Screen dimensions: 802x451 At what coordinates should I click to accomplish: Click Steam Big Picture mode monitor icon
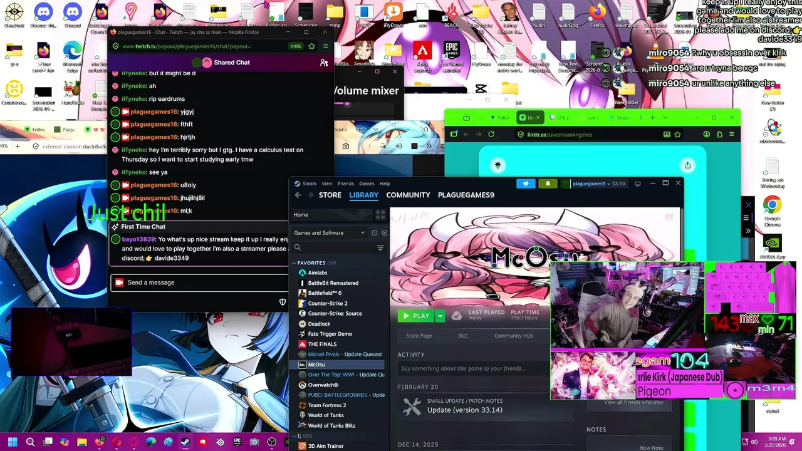click(638, 184)
